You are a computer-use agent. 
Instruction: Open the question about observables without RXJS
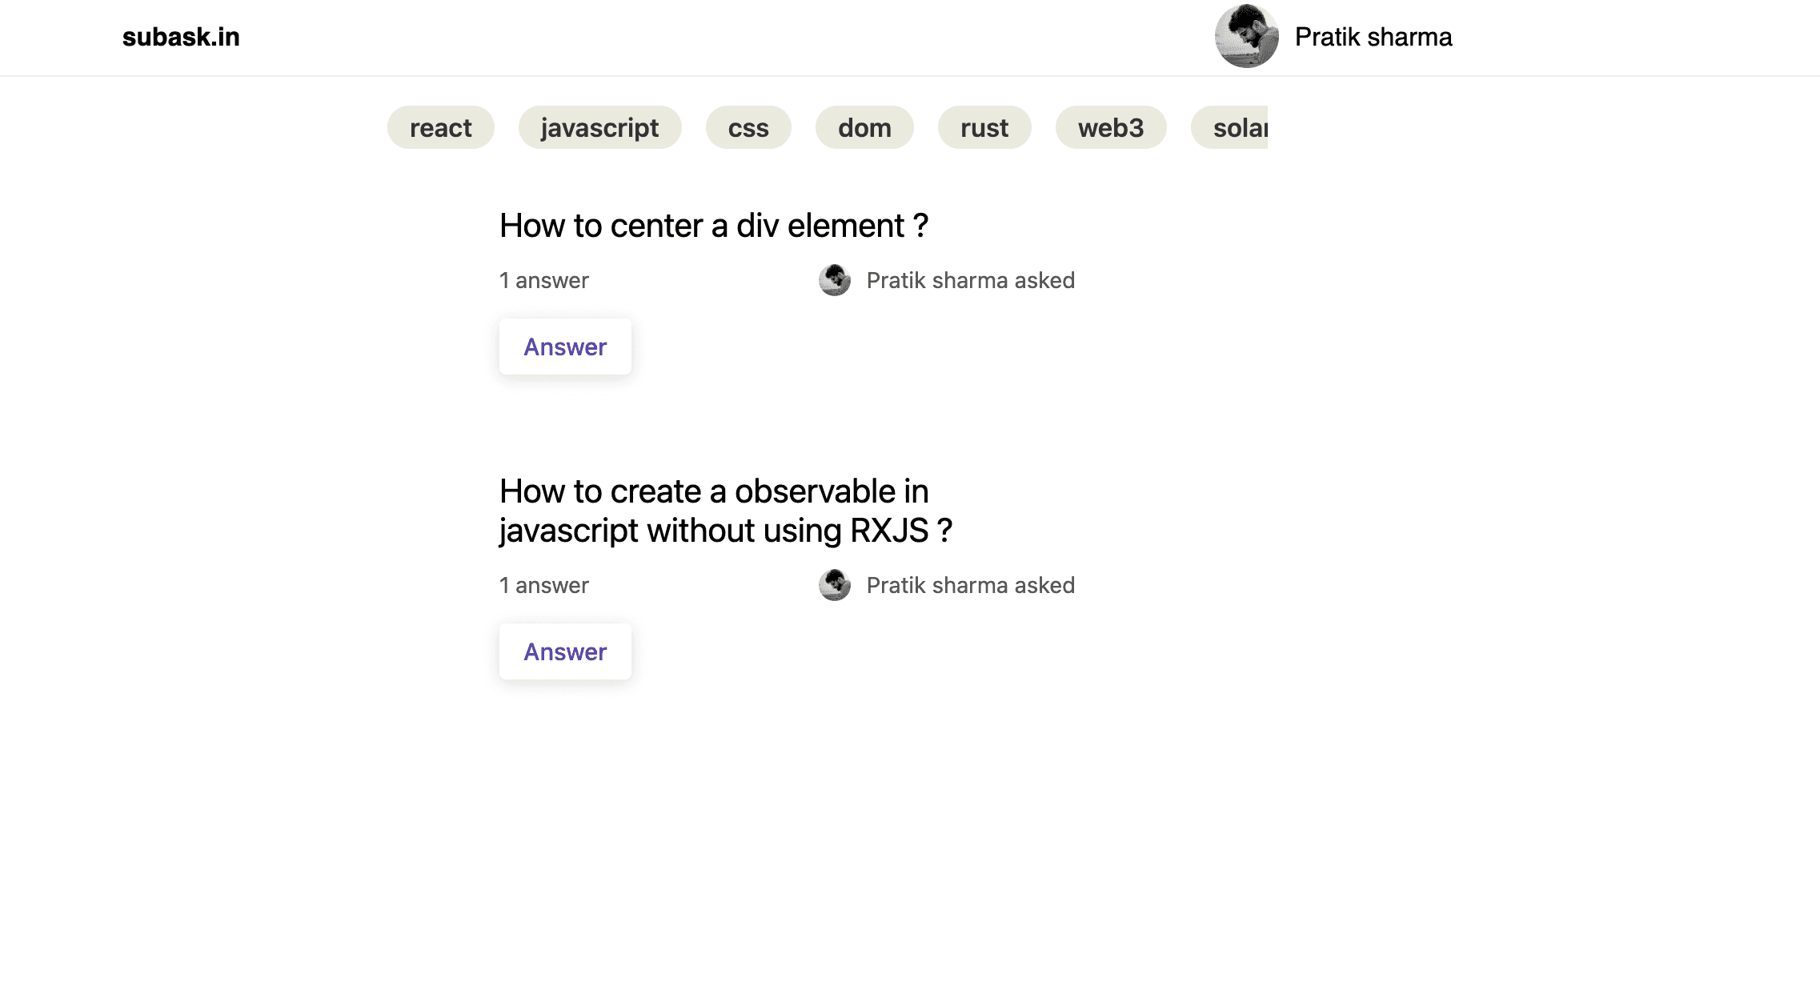(x=725, y=511)
